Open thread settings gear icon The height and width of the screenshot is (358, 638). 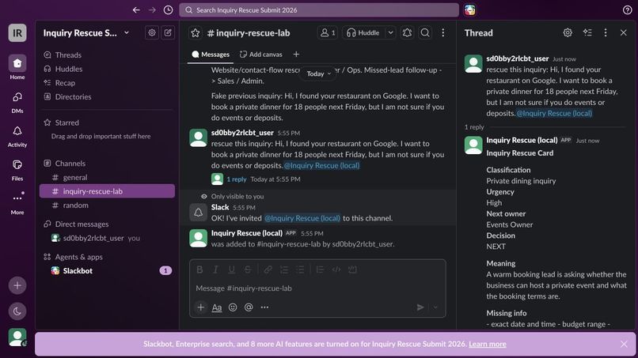click(x=568, y=32)
